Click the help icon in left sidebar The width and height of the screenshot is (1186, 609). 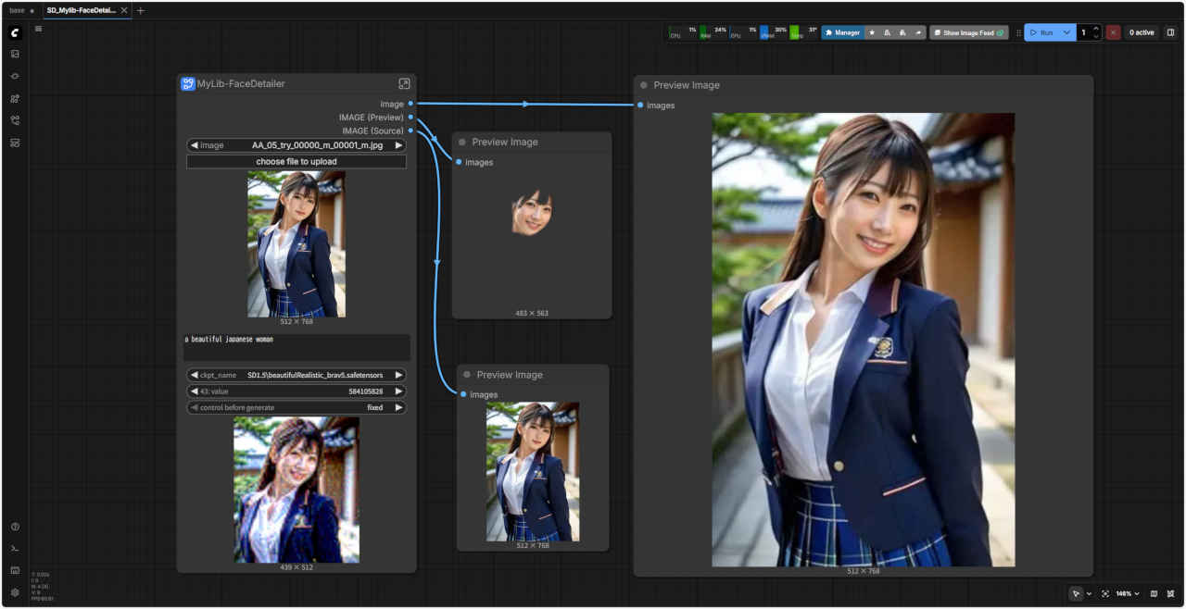point(15,527)
